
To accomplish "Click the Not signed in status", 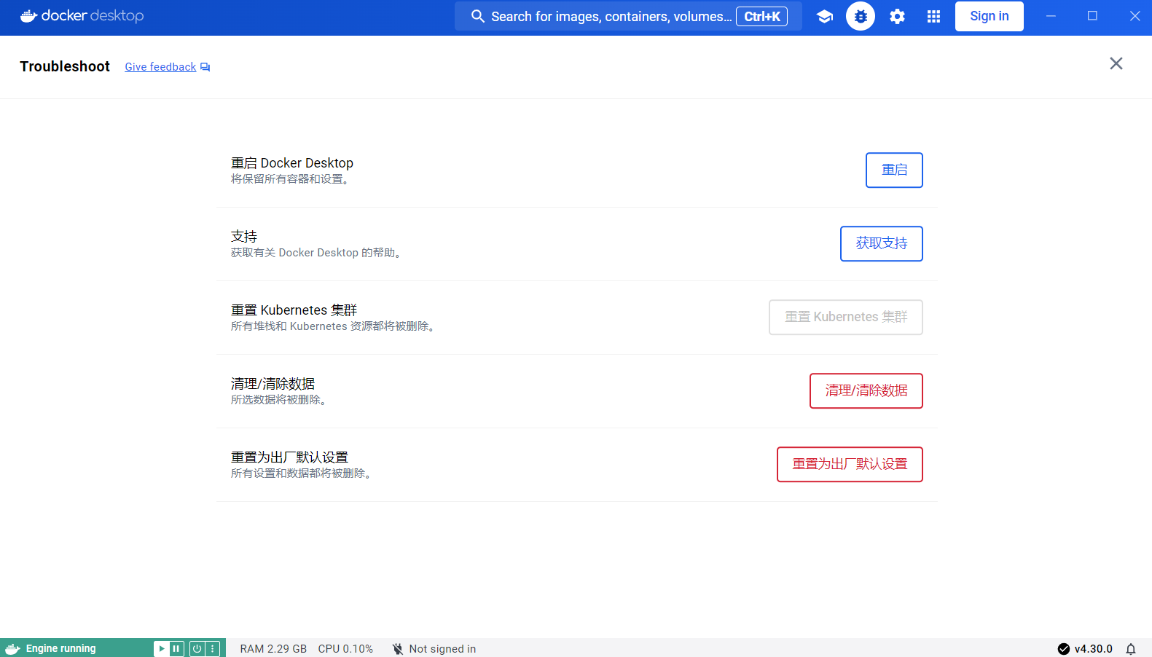I will click(x=434, y=649).
